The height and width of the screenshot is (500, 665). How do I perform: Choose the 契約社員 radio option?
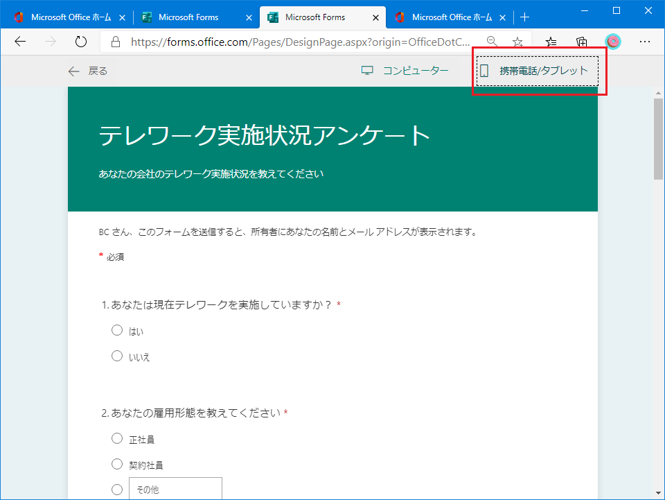click(117, 464)
